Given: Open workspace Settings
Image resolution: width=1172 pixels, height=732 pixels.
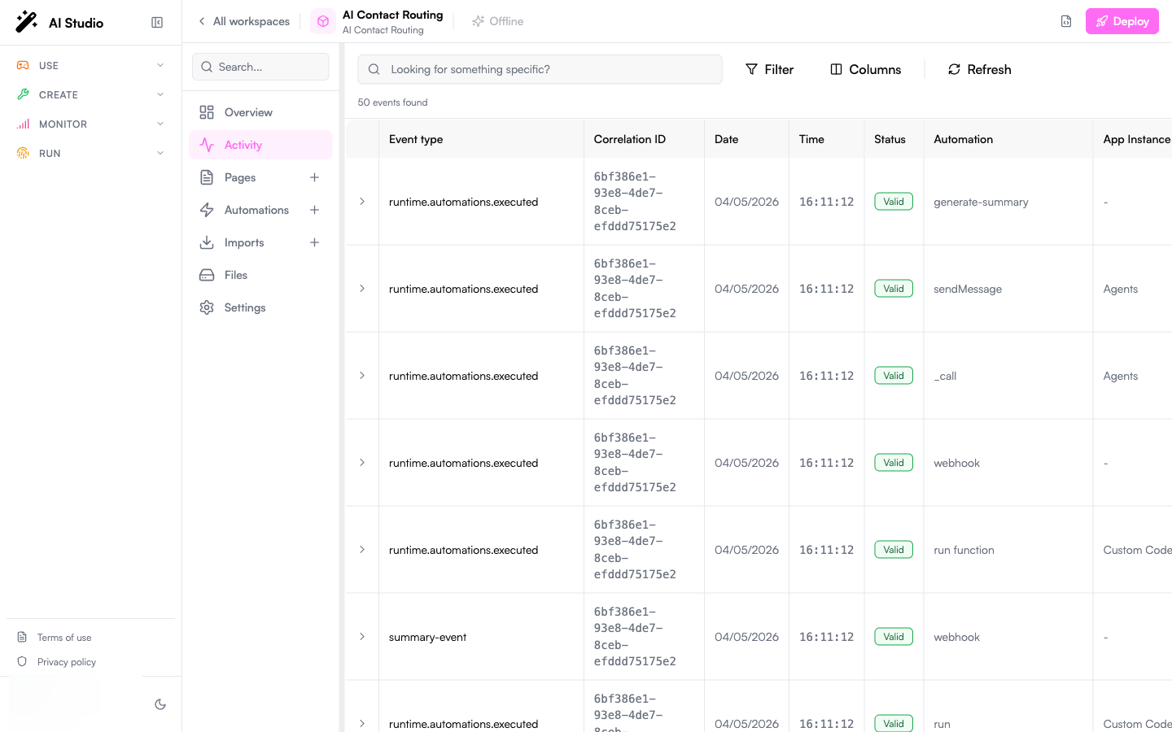Looking at the screenshot, I should [x=260, y=307].
